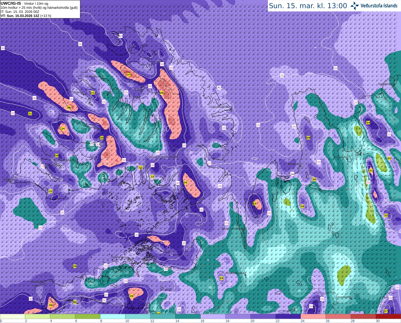Click the yellow 28 gust label west of Stykkishólmur
Viewport: 401px width, 323px height.
coord(75,266)
